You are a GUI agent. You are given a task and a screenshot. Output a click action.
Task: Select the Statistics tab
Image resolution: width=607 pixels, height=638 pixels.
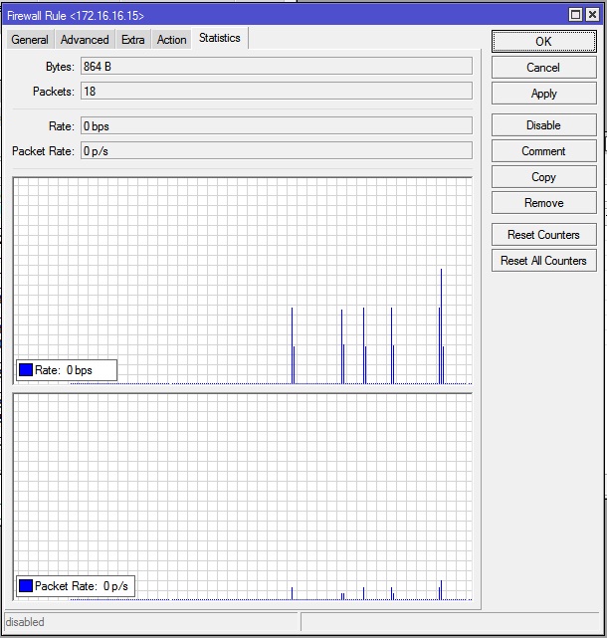point(219,38)
